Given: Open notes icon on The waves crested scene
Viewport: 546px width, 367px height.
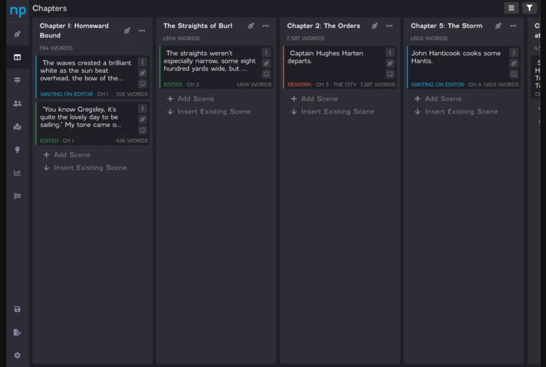Looking at the screenshot, I should tap(143, 84).
